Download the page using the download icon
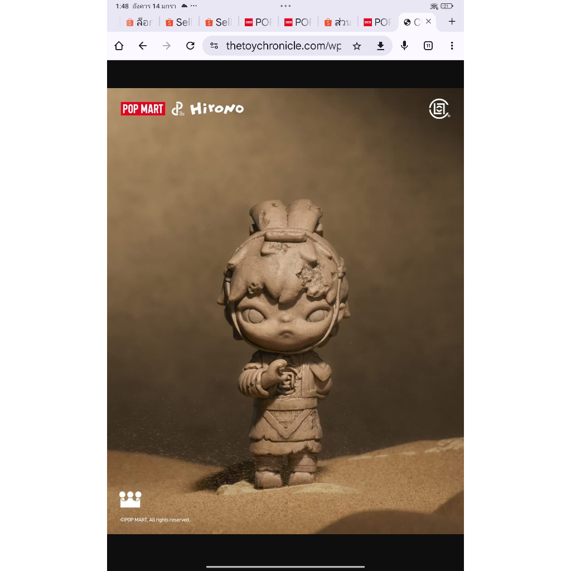571x571 pixels. [x=380, y=46]
